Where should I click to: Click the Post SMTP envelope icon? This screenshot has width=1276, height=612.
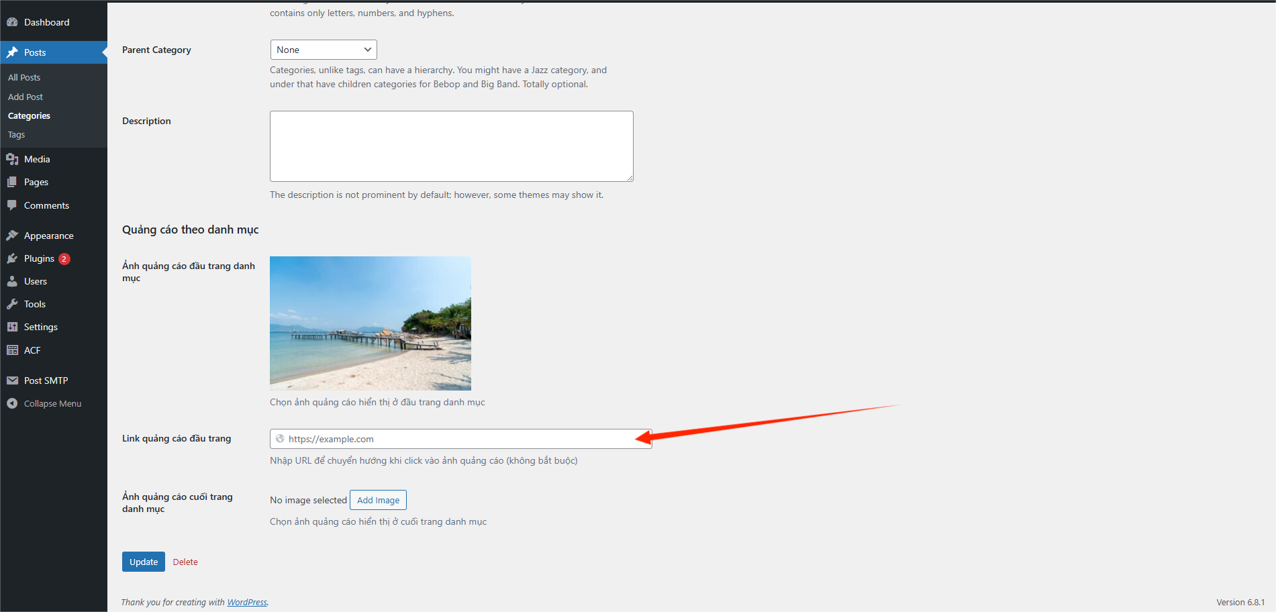click(x=12, y=380)
